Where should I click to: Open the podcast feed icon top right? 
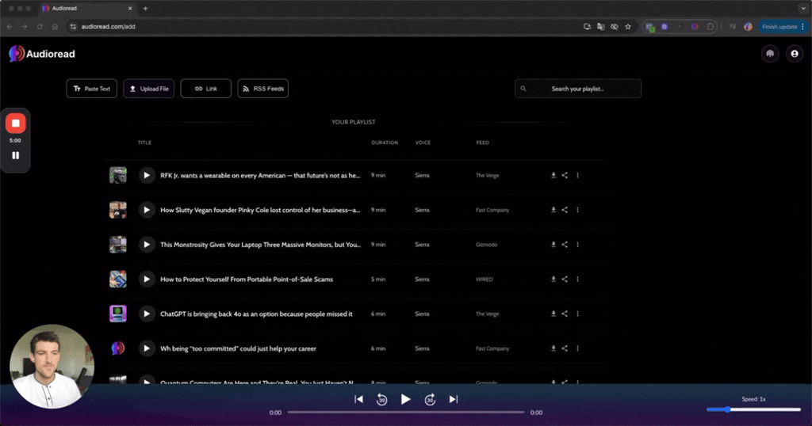[770, 54]
